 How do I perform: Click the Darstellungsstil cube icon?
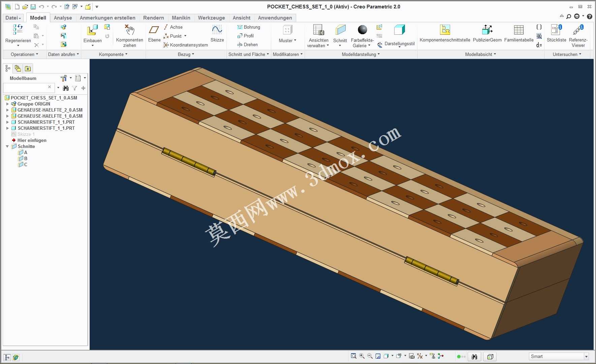(399, 30)
